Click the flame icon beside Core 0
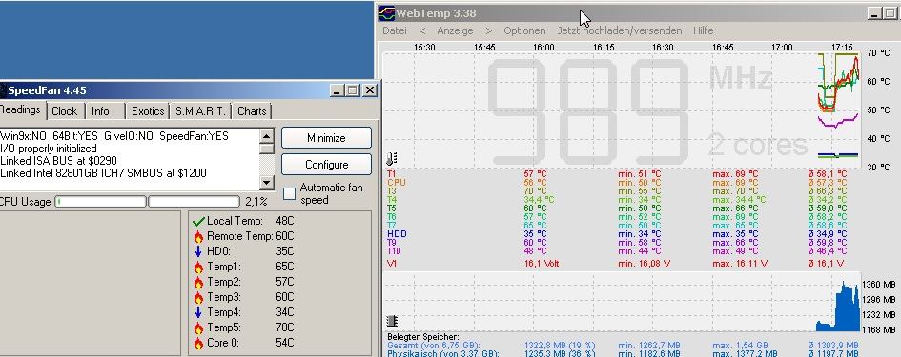 199,344
